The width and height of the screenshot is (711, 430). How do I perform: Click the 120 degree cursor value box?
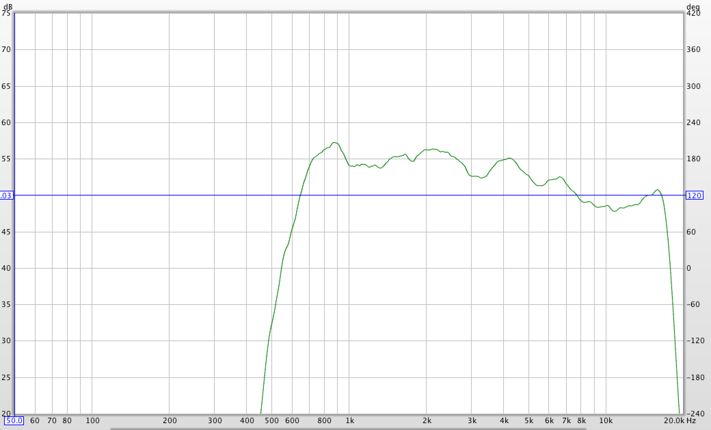point(694,196)
